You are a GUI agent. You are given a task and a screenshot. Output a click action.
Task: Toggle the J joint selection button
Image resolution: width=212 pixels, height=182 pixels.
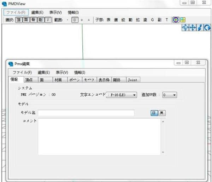(x=48, y=20)
